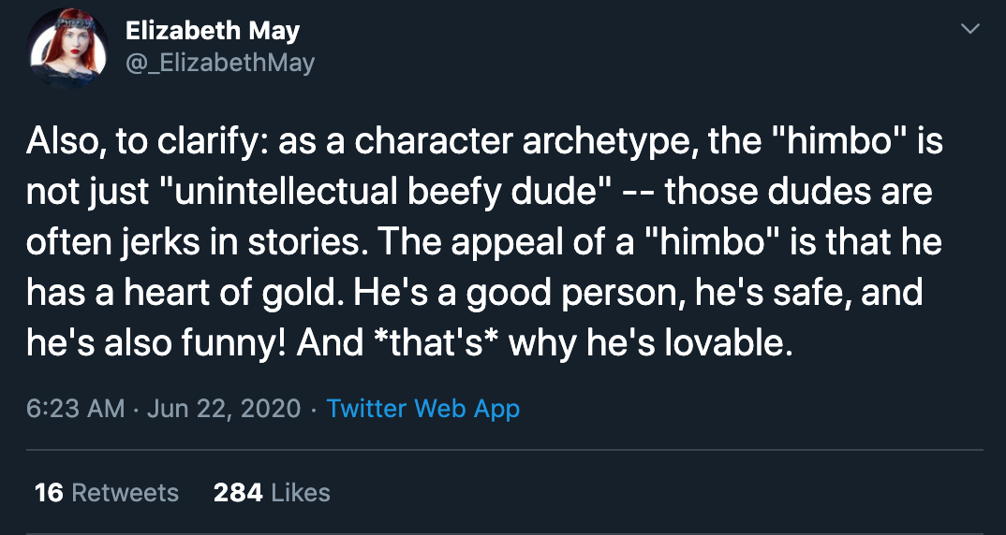
Task: Click the date "Jun 22, 2020"
Action: pyautogui.click(x=223, y=409)
